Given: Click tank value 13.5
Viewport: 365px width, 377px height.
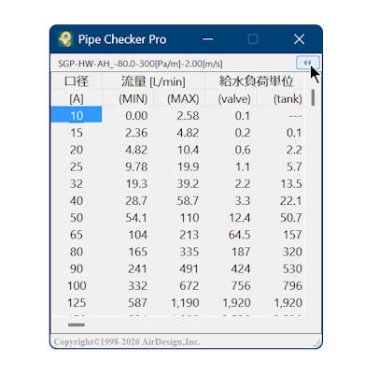Looking at the screenshot, I should (x=291, y=183).
